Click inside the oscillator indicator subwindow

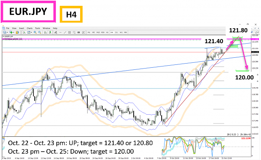pos(127,147)
